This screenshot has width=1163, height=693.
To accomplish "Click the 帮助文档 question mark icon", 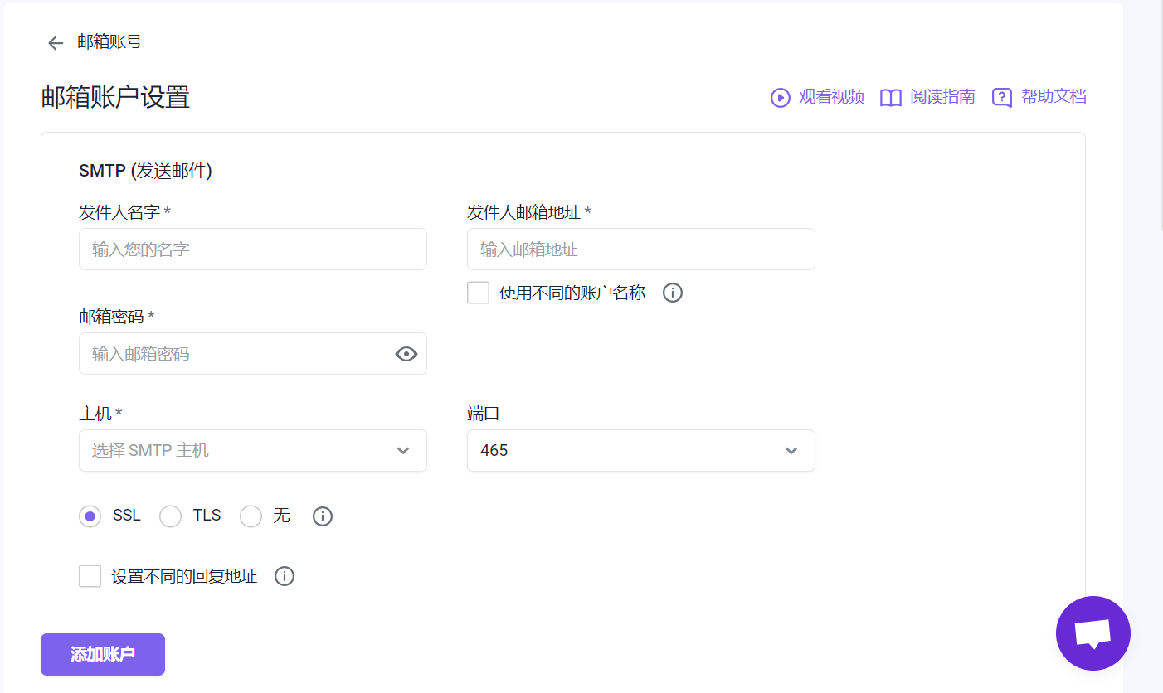I will (1001, 98).
